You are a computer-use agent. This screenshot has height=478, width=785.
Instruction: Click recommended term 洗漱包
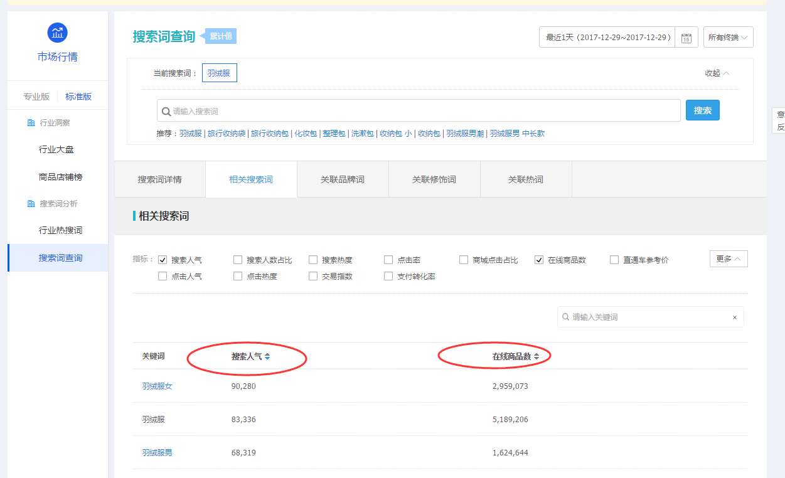click(x=362, y=134)
